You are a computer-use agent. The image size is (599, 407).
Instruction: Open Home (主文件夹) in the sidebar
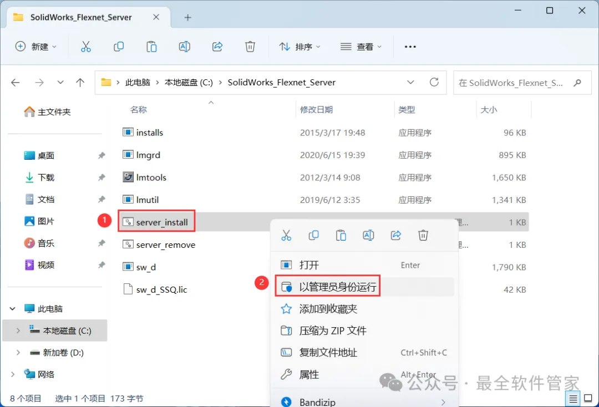[48, 112]
